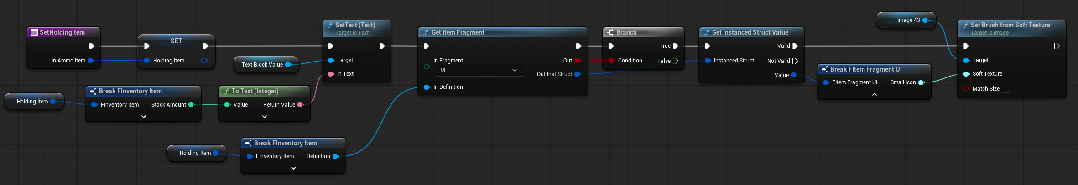1078x185 pixels.
Task: Select the Text Block Value variable node
Action: [262, 65]
